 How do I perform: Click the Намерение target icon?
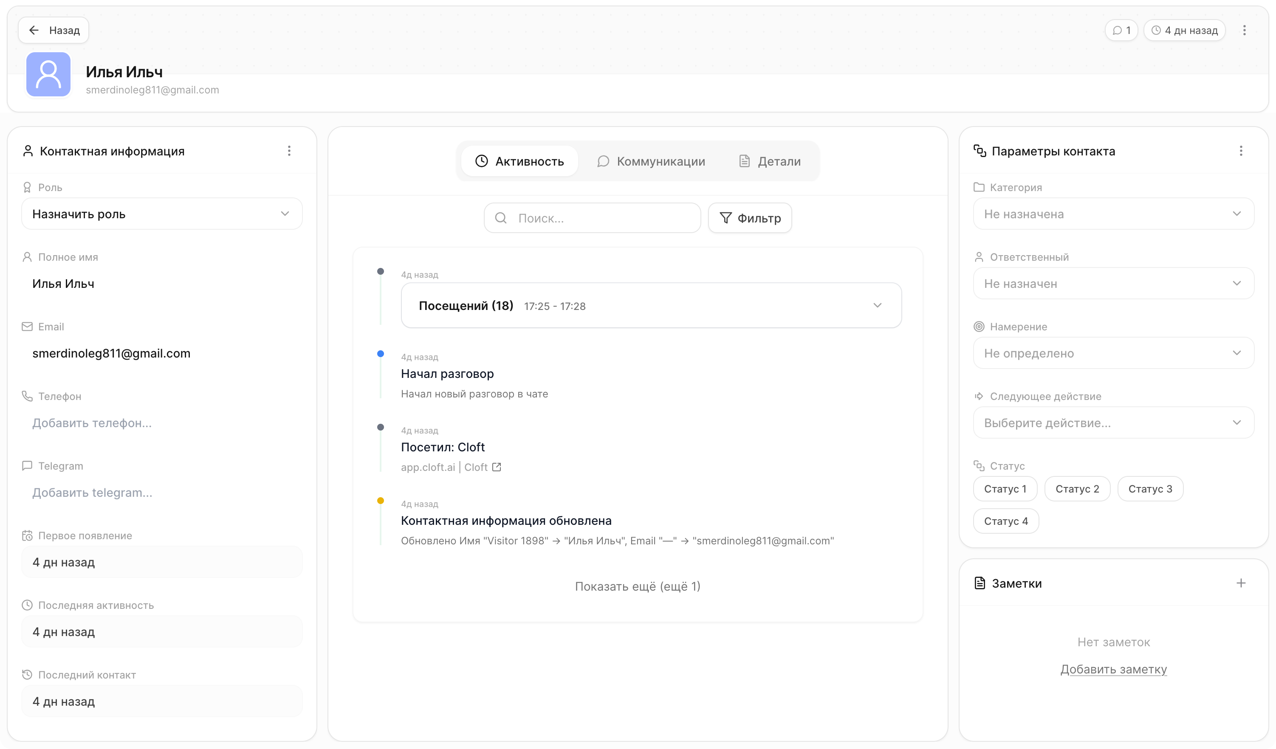click(979, 327)
